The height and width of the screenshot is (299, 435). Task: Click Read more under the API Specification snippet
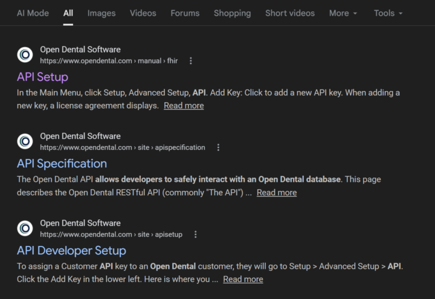coord(277,193)
